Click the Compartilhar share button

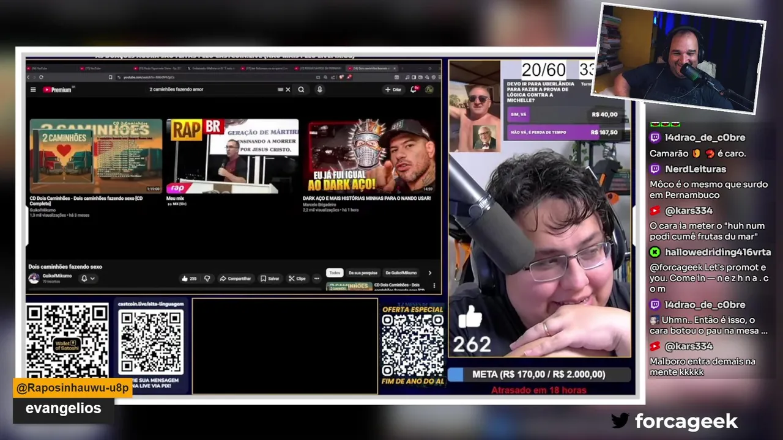(x=236, y=279)
